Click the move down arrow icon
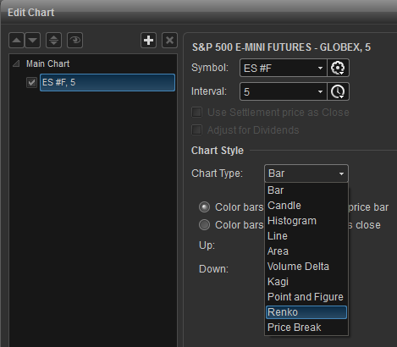 [x=33, y=41]
